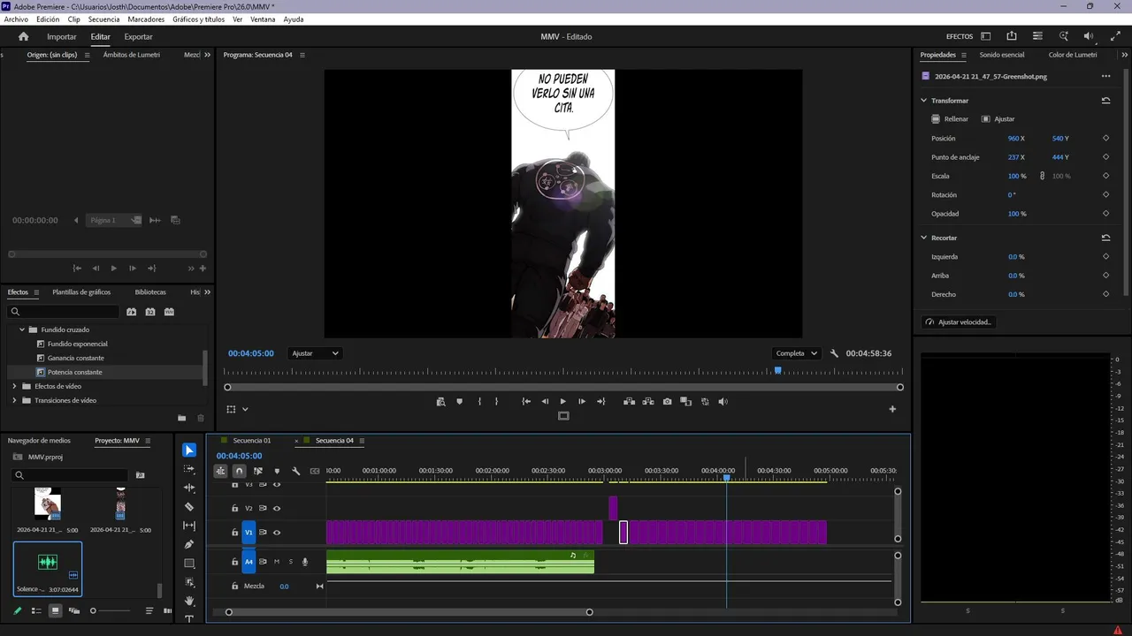Image resolution: width=1132 pixels, height=636 pixels.
Task: Delete custom item trash in Effects panel
Action: [201, 418]
